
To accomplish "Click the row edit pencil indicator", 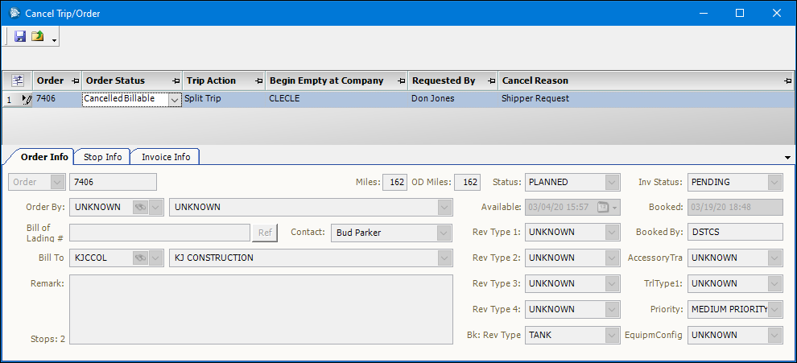I will [26, 99].
